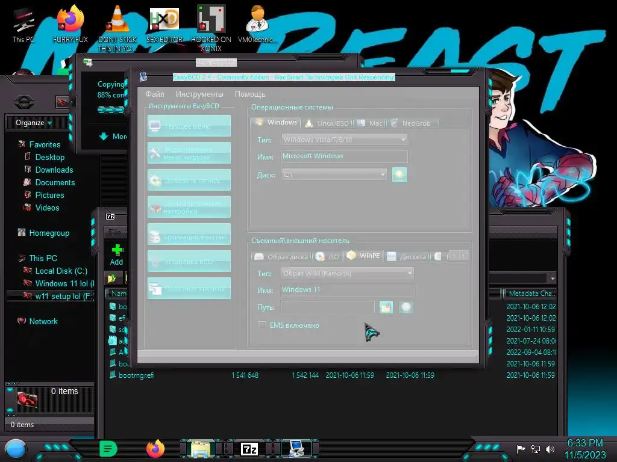Image resolution: width=617 pixels, height=462 pixels.
Task: Open the Тип dropdown showing Windows Vista/7/8/10
Action: [344, 140]
